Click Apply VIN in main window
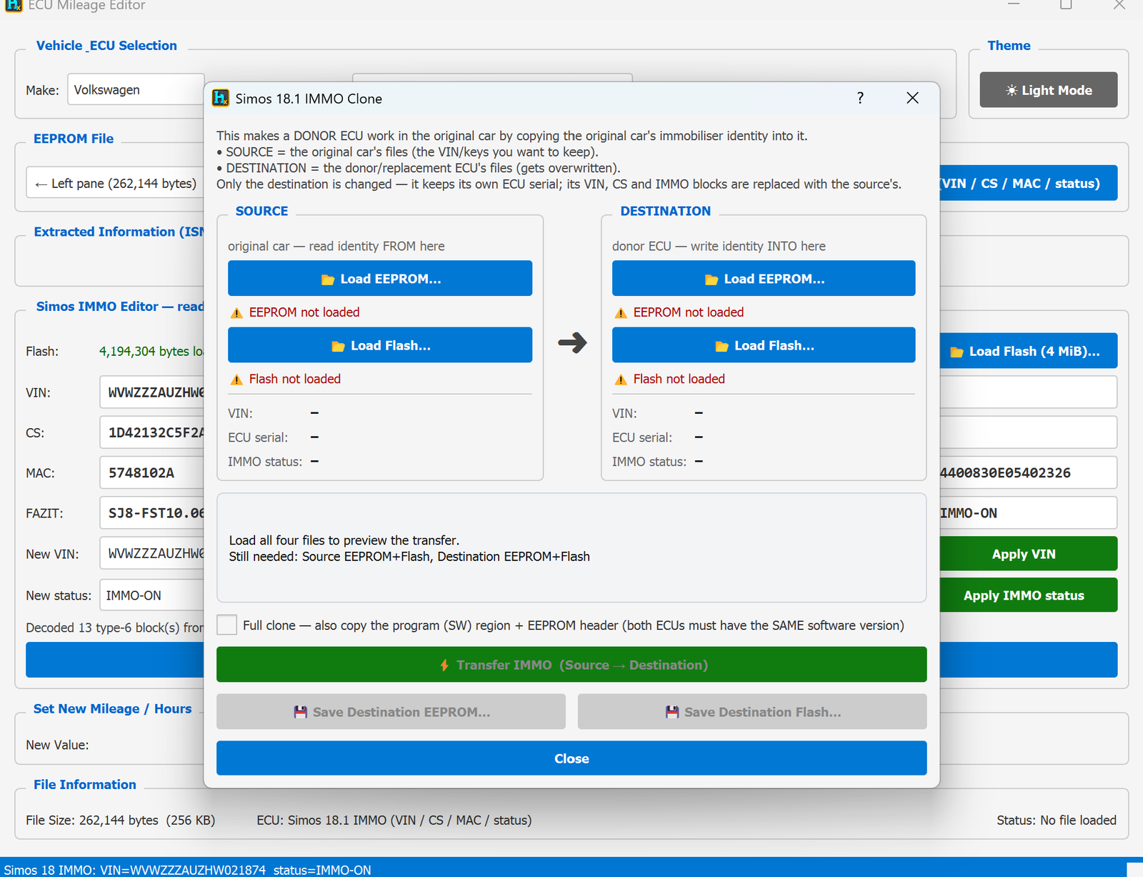This screenshot has height=877, width=1143. (x=1027, y=554)
